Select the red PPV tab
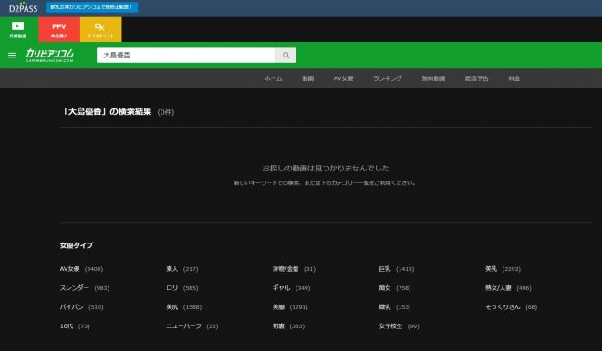The width and height of the screenshot is (602, 351). point(59,29)
